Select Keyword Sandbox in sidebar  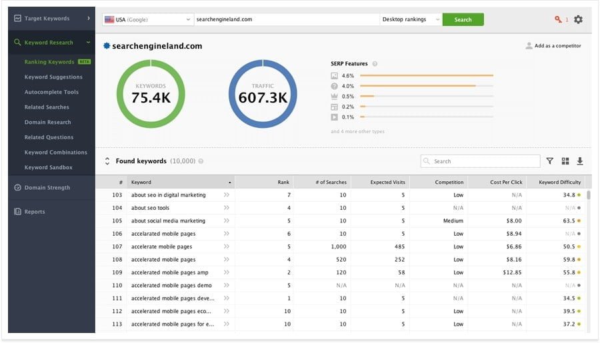pyautogui.click(x=48, y=167)
